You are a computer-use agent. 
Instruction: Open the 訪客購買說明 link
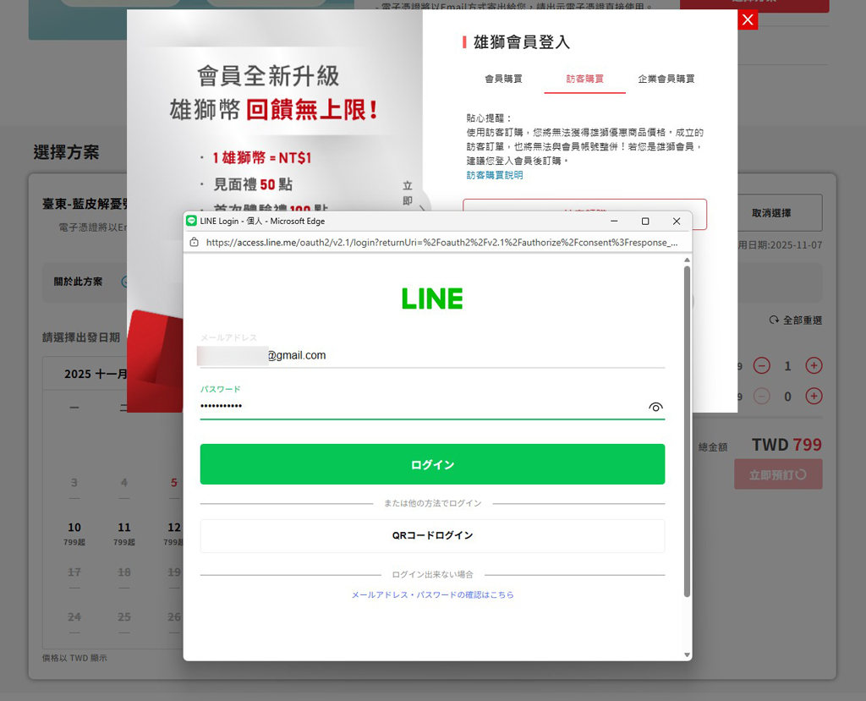(x=495, y=175)
